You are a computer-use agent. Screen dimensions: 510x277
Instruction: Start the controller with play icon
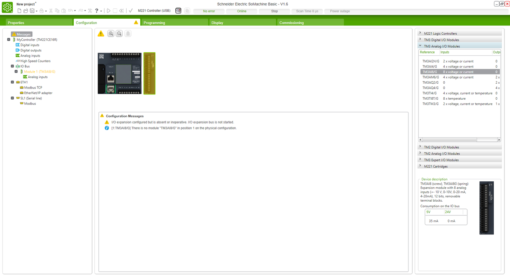click(108, 11)
